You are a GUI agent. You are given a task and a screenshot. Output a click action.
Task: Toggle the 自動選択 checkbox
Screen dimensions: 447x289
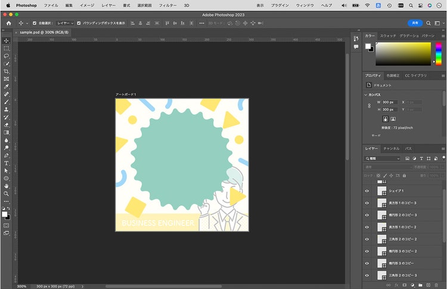pos(35,23)
